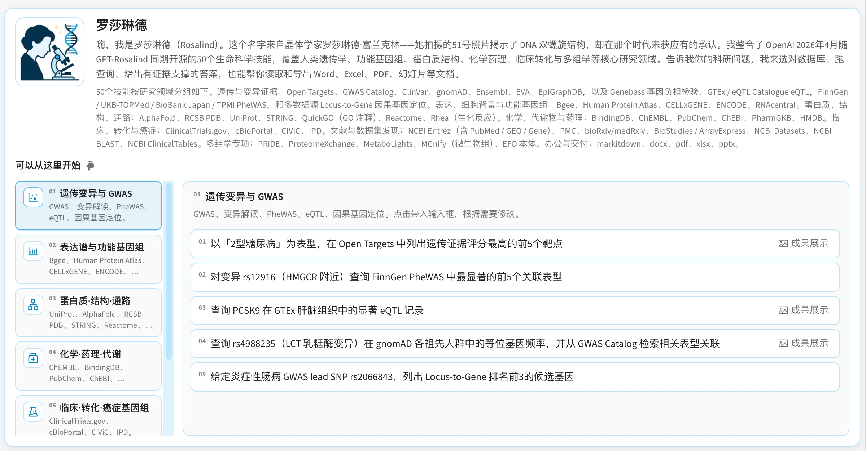This screenshot has height=451, width=866.
Task: Click the Rosalind avatar with microscope and DNA
Action: pyautogui.click(x=50, y=52)
